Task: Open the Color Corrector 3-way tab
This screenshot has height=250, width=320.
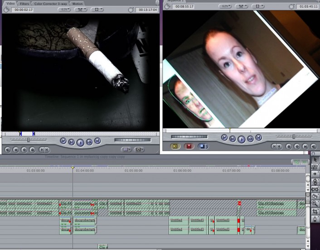Action: 51,4
